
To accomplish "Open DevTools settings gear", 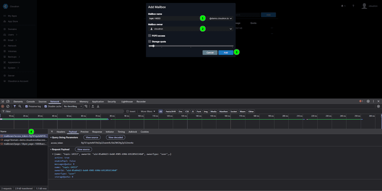I will click(x=368, y=101).
